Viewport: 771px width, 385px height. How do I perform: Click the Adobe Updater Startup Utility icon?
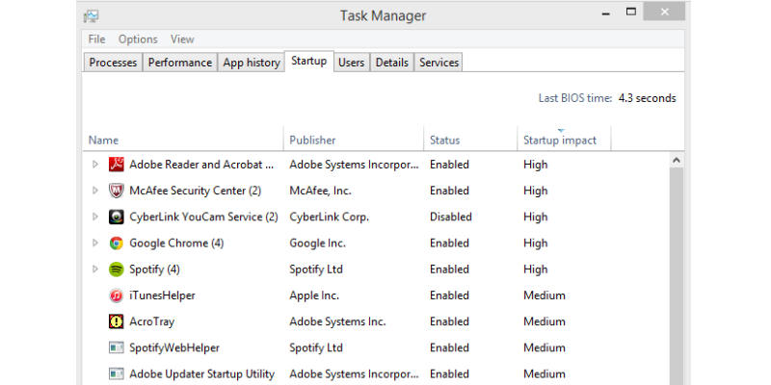[116, 374]
